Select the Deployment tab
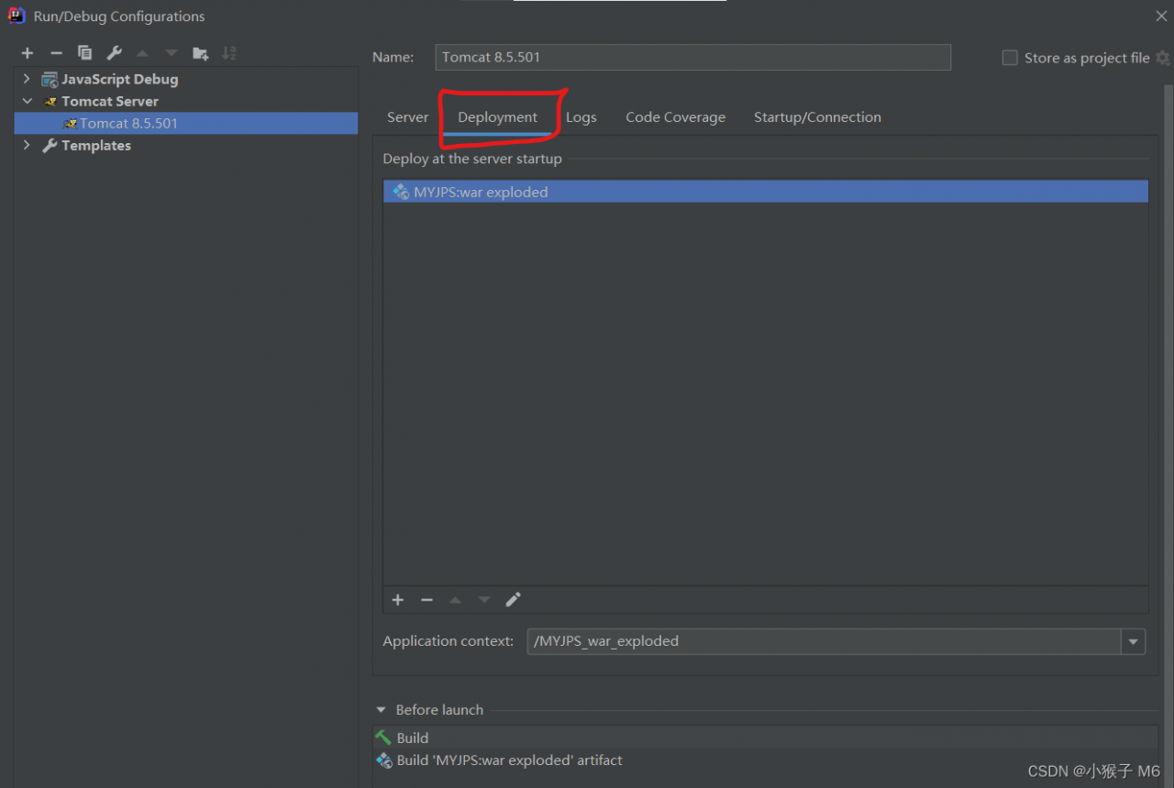Screen dimensions: 1174x788 coord(498,117)
